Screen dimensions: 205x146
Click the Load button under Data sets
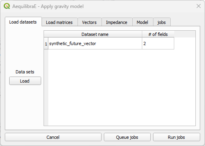(x=25, y=81)
